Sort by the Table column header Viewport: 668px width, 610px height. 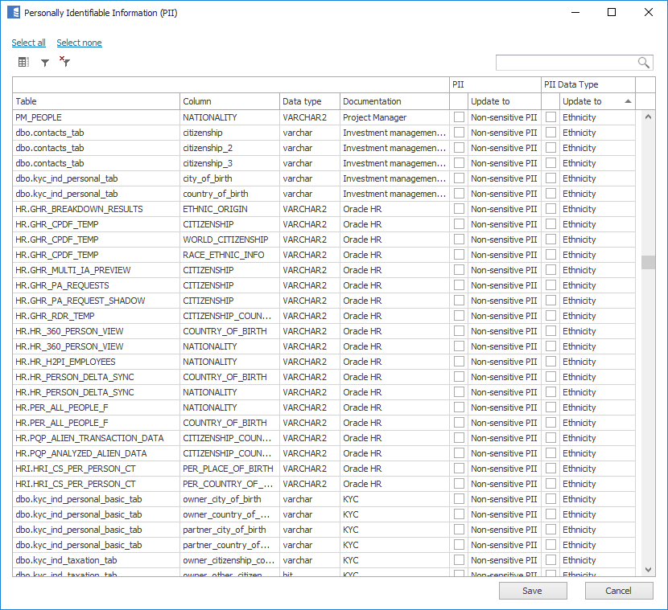(x=96, y=101)
